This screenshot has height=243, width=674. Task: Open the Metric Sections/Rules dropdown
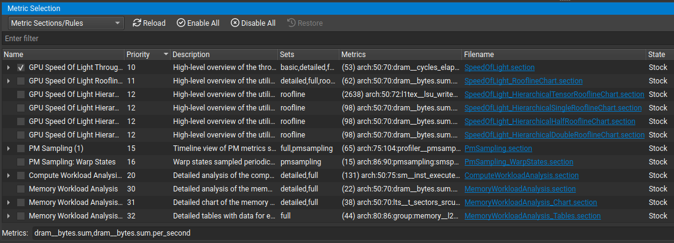pyautogui.click(x=66, y=23)
